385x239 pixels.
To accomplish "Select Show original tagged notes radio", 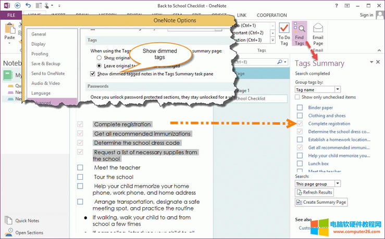I will 99,58.
